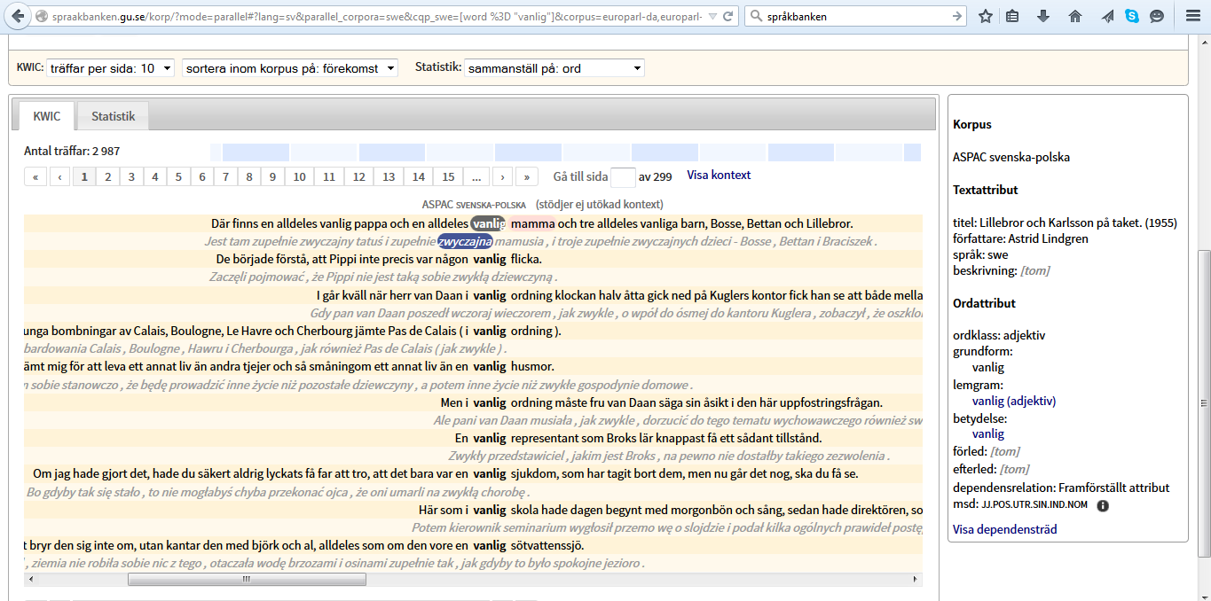
Task: Reload the page with the refresh icon
Action: (727, 16)
